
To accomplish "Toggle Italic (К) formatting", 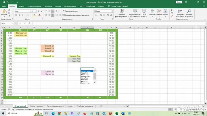I will tap(19, 15).
